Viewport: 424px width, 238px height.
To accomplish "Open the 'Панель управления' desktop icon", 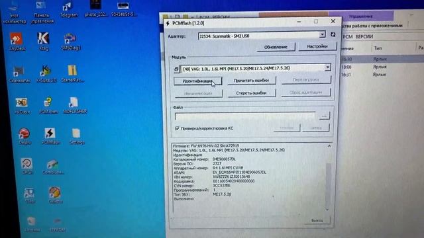I will point(42,12).
